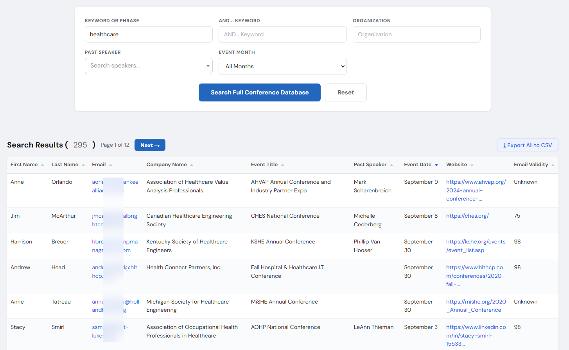Open Stacy Smirl's linkedin.com link

tap(476, 336)
